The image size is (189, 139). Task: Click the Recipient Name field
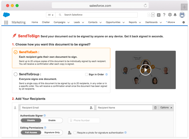(124, 108)
